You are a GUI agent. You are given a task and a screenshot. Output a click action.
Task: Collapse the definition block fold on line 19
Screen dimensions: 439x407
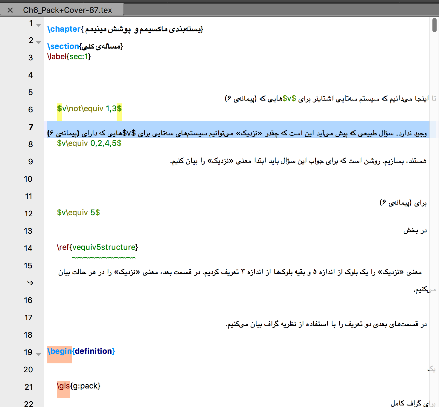coord(39,355)
